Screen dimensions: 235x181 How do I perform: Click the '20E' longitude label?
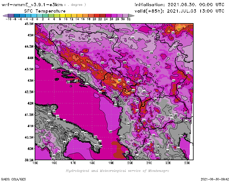[130, 163]
